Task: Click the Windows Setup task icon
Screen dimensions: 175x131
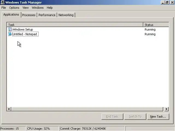Action: coord(10,29)
